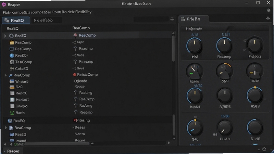
Task: Click the Recomp knob
Action: pos(224,46)
